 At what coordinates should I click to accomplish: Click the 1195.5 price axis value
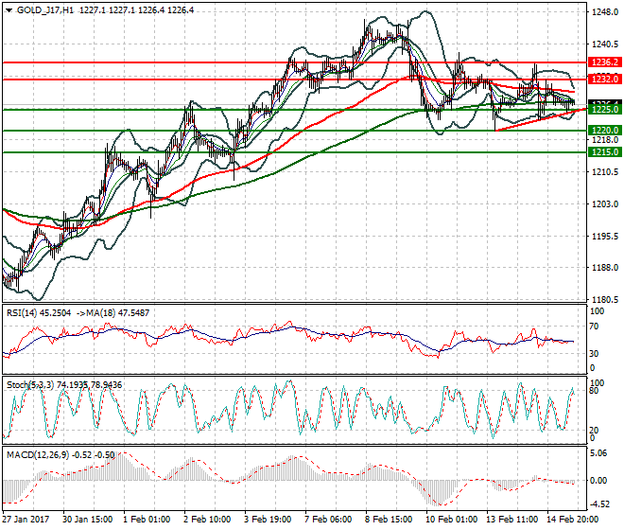click(x=605, y=237)
